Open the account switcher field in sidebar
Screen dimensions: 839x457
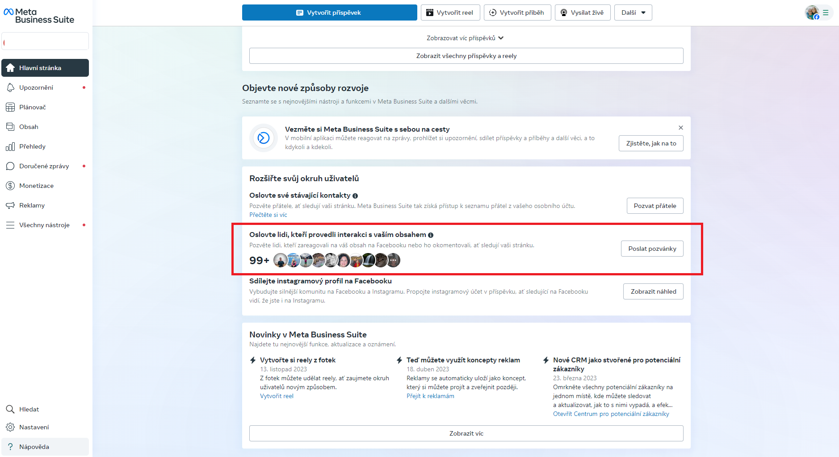tap(45, 41)
